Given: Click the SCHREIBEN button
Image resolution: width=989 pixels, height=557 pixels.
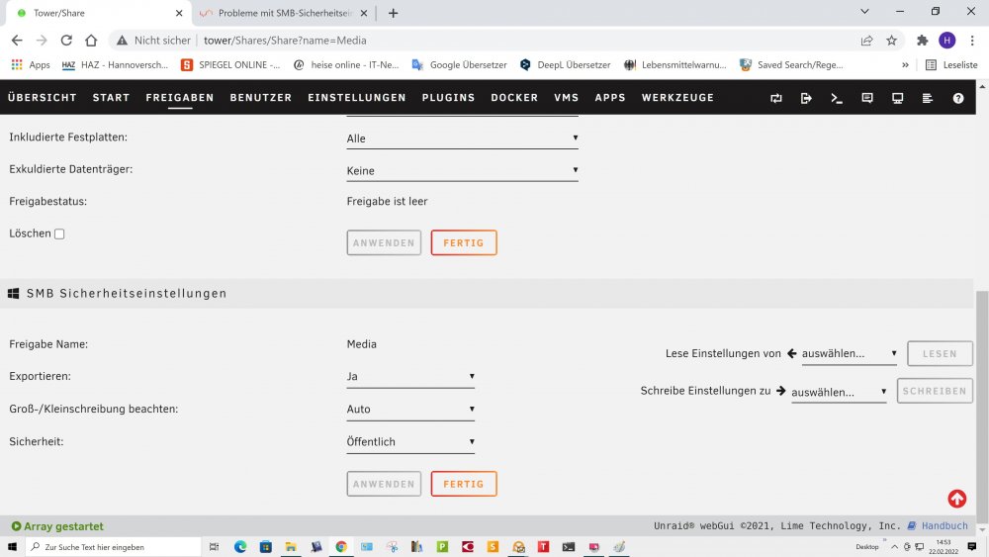Looking at the screenshot, I should pos(935,391).
